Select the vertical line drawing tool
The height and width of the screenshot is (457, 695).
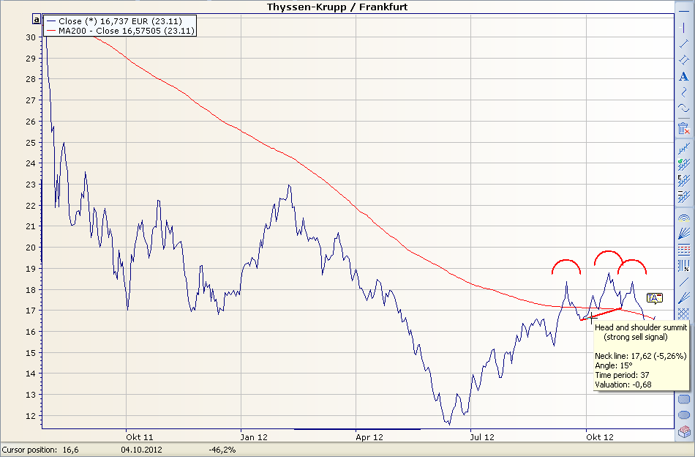point(683,27)
